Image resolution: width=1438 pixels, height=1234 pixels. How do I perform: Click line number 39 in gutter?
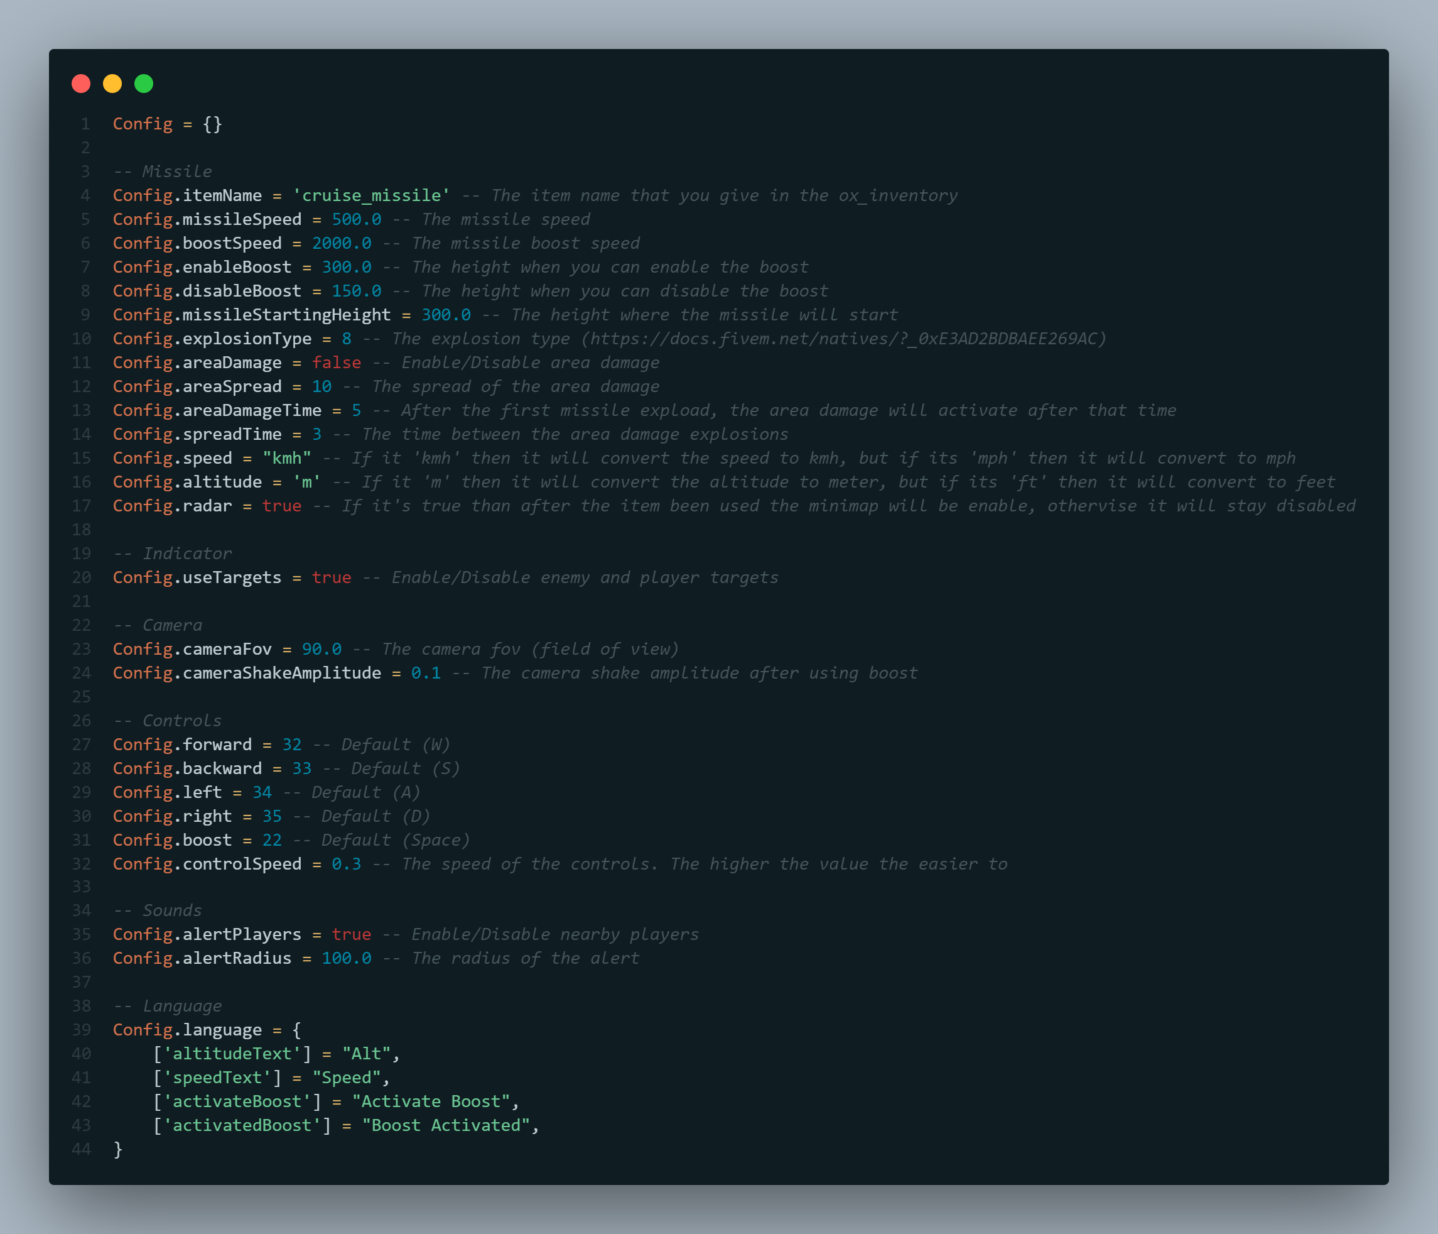82,1030
